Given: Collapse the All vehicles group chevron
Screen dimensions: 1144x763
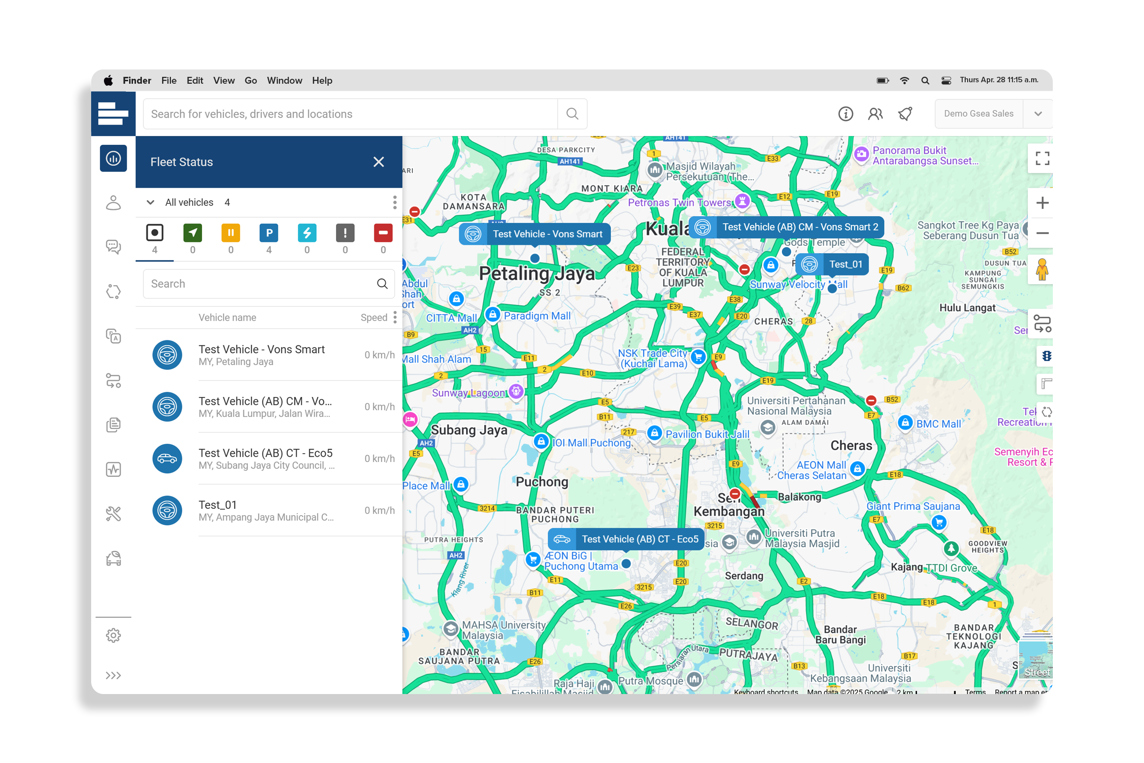Looking at the screenshot, I should click(151, 202).
